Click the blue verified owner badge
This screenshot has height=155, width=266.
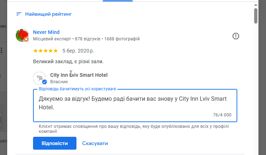[x=45, y=82]
